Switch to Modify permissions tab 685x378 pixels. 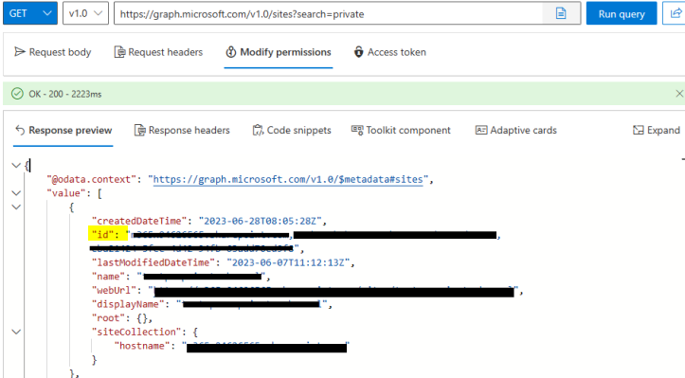(x=279, y=52)
